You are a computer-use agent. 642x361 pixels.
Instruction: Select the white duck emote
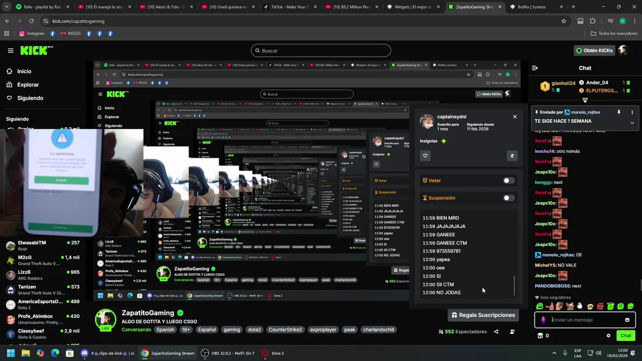580,306
